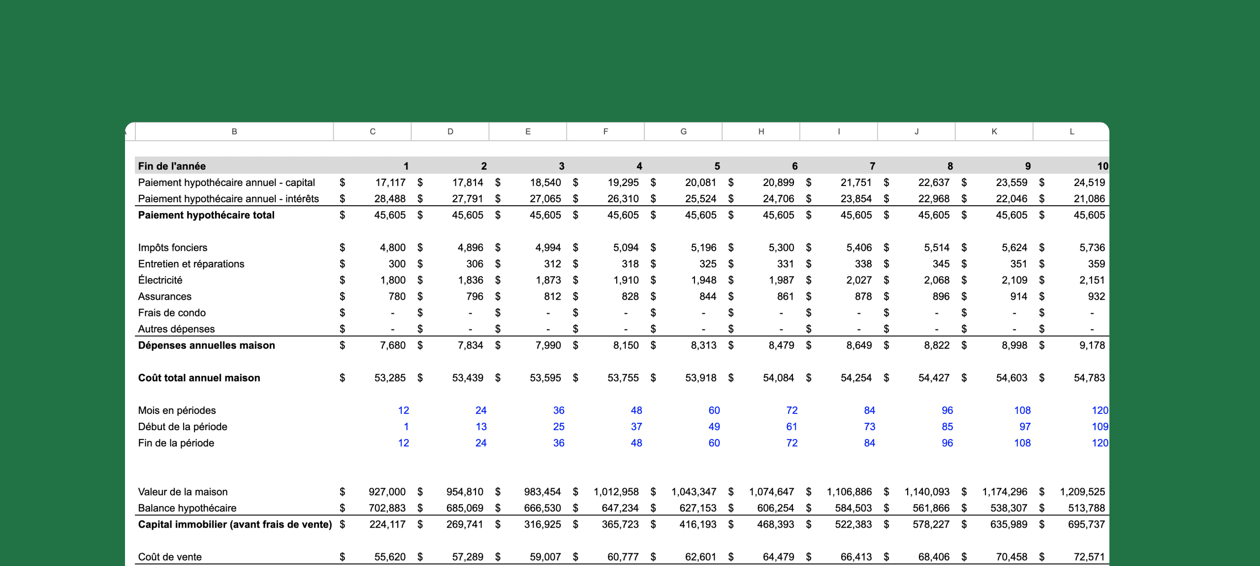
Task: Select column header K
Action: point(995,131)
